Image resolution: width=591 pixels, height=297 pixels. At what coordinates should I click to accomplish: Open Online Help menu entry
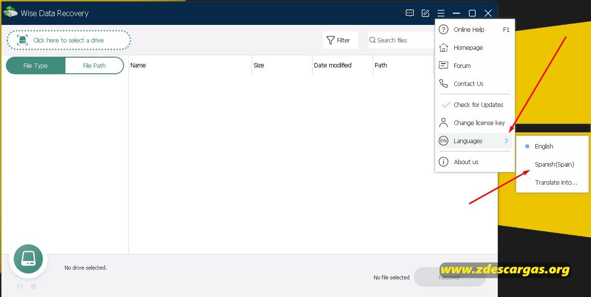(x=474, y=29)
